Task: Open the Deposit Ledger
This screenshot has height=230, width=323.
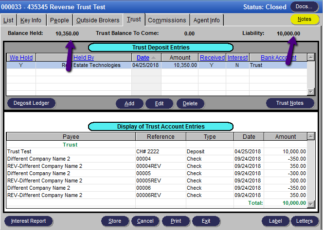Action: click(31, 103)
